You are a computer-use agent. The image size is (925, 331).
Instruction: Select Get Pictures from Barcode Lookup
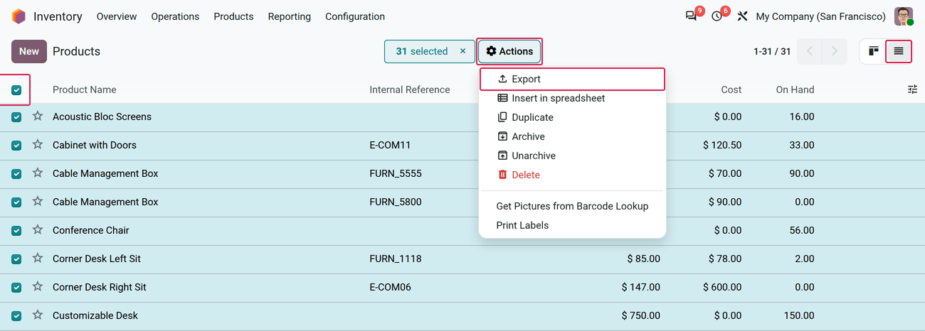pos(573,206)
